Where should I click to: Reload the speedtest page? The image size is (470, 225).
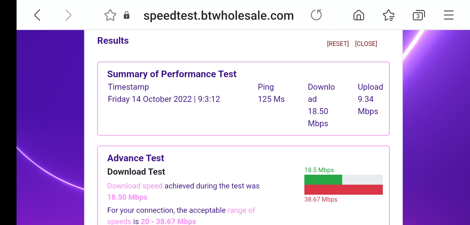pos(316,15)
